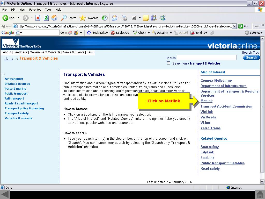Click the large back arrow at bottom left

pyautogui.click(x=5, y=194)
